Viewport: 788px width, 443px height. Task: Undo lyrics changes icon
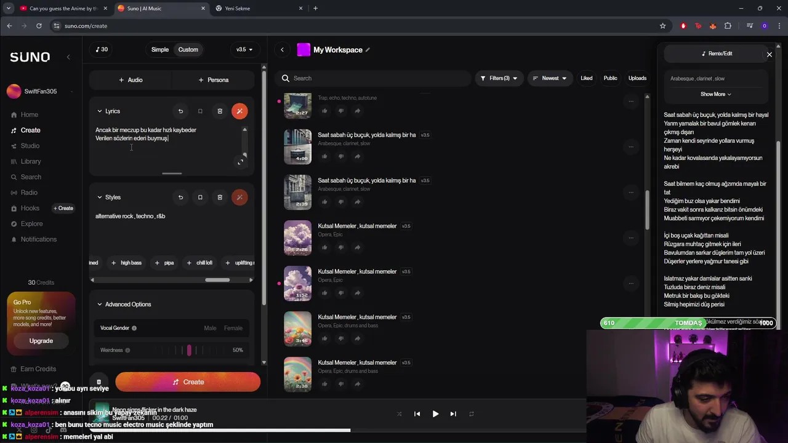[x=180, y=111]
